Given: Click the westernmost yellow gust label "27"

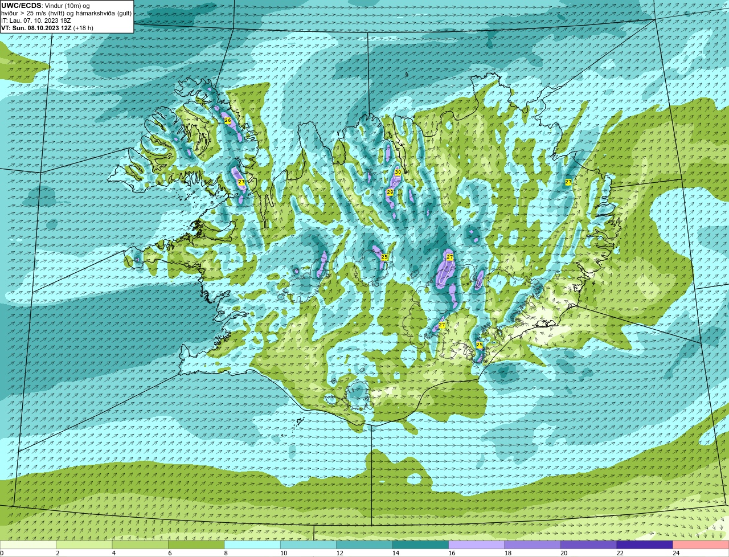Looking at the screenshot, I should (241, 182).
